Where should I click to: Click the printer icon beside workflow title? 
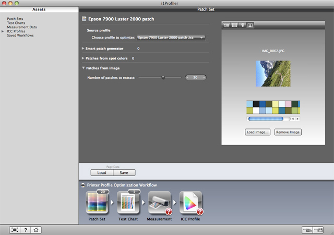[x=83, y=185]
